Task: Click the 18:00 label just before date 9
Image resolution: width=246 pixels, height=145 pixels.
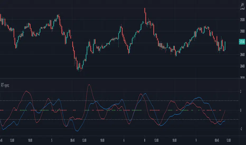Action: click(x=174, y=140)
